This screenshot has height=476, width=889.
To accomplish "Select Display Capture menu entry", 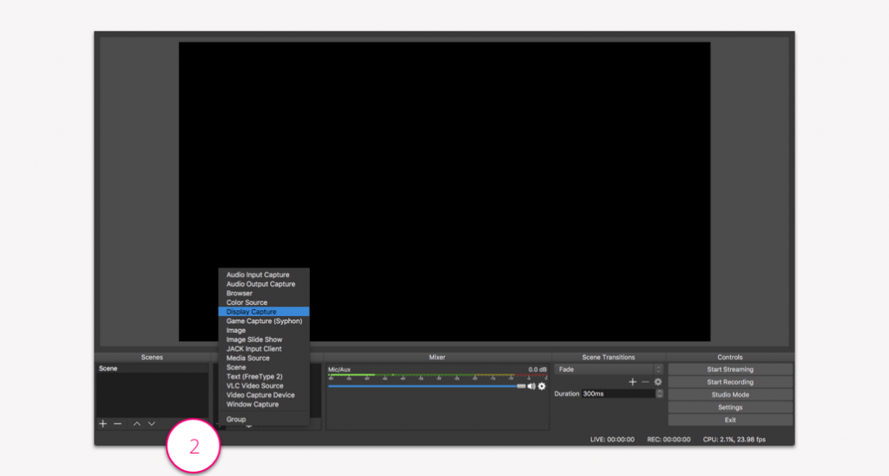I will [264, 312].
